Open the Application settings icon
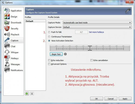This screenshot has width=135, height=104. tap(7, 11)
